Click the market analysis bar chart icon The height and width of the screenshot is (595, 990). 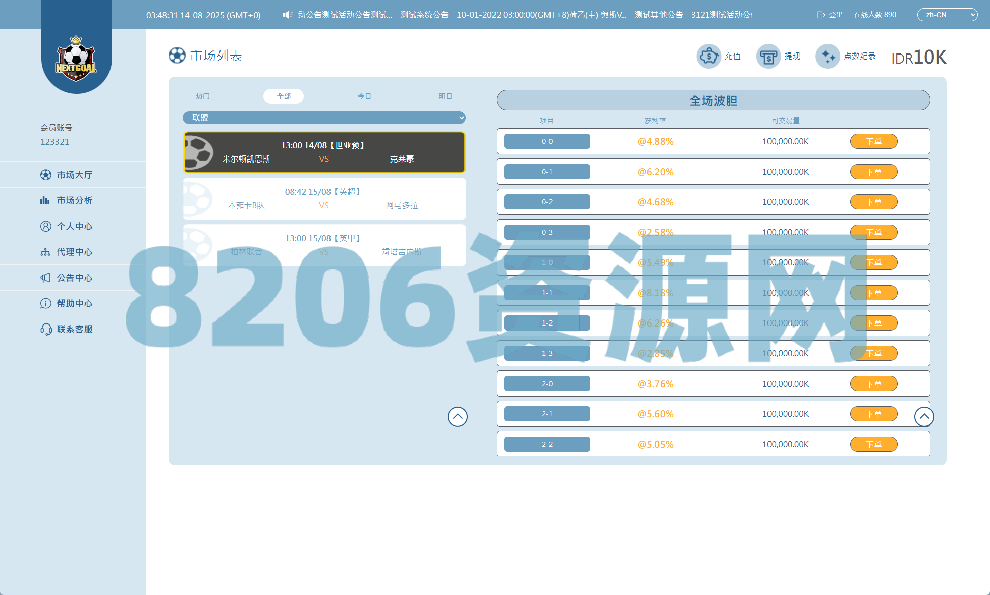[45, 200]
